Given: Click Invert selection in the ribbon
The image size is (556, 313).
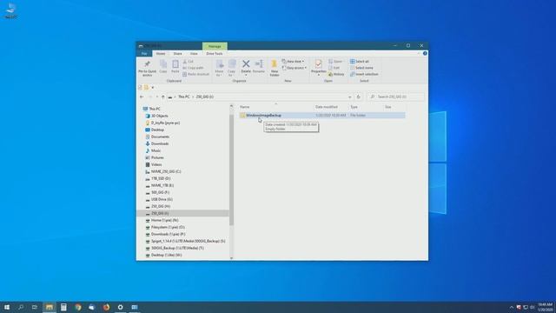Looking at the screenshot, I should coord(364,74).
